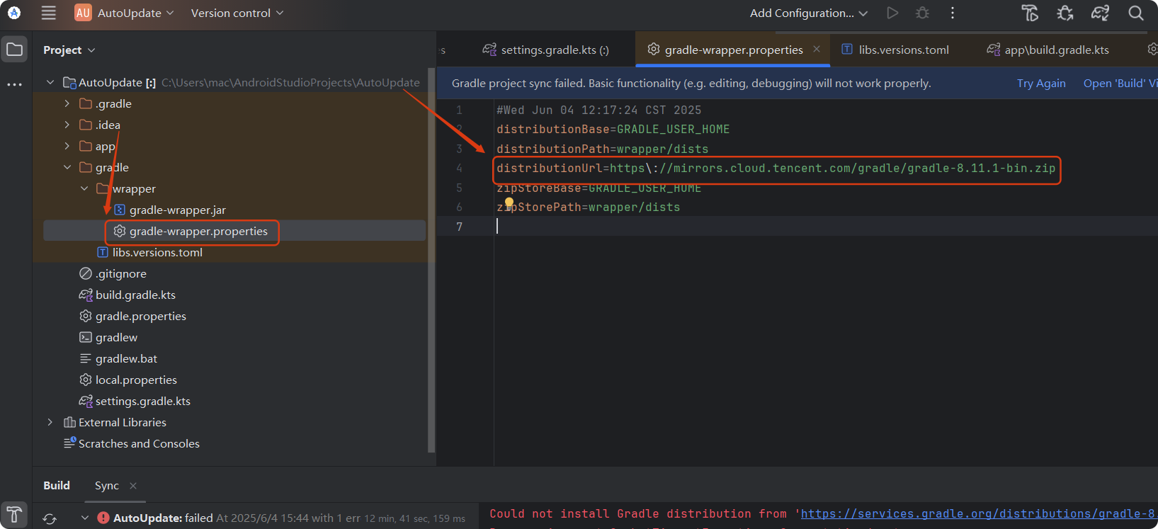The width and height of the screenshot is (1158, 529).
Task: Select gradlew.bat file
Action: click(x=126, y=358)
